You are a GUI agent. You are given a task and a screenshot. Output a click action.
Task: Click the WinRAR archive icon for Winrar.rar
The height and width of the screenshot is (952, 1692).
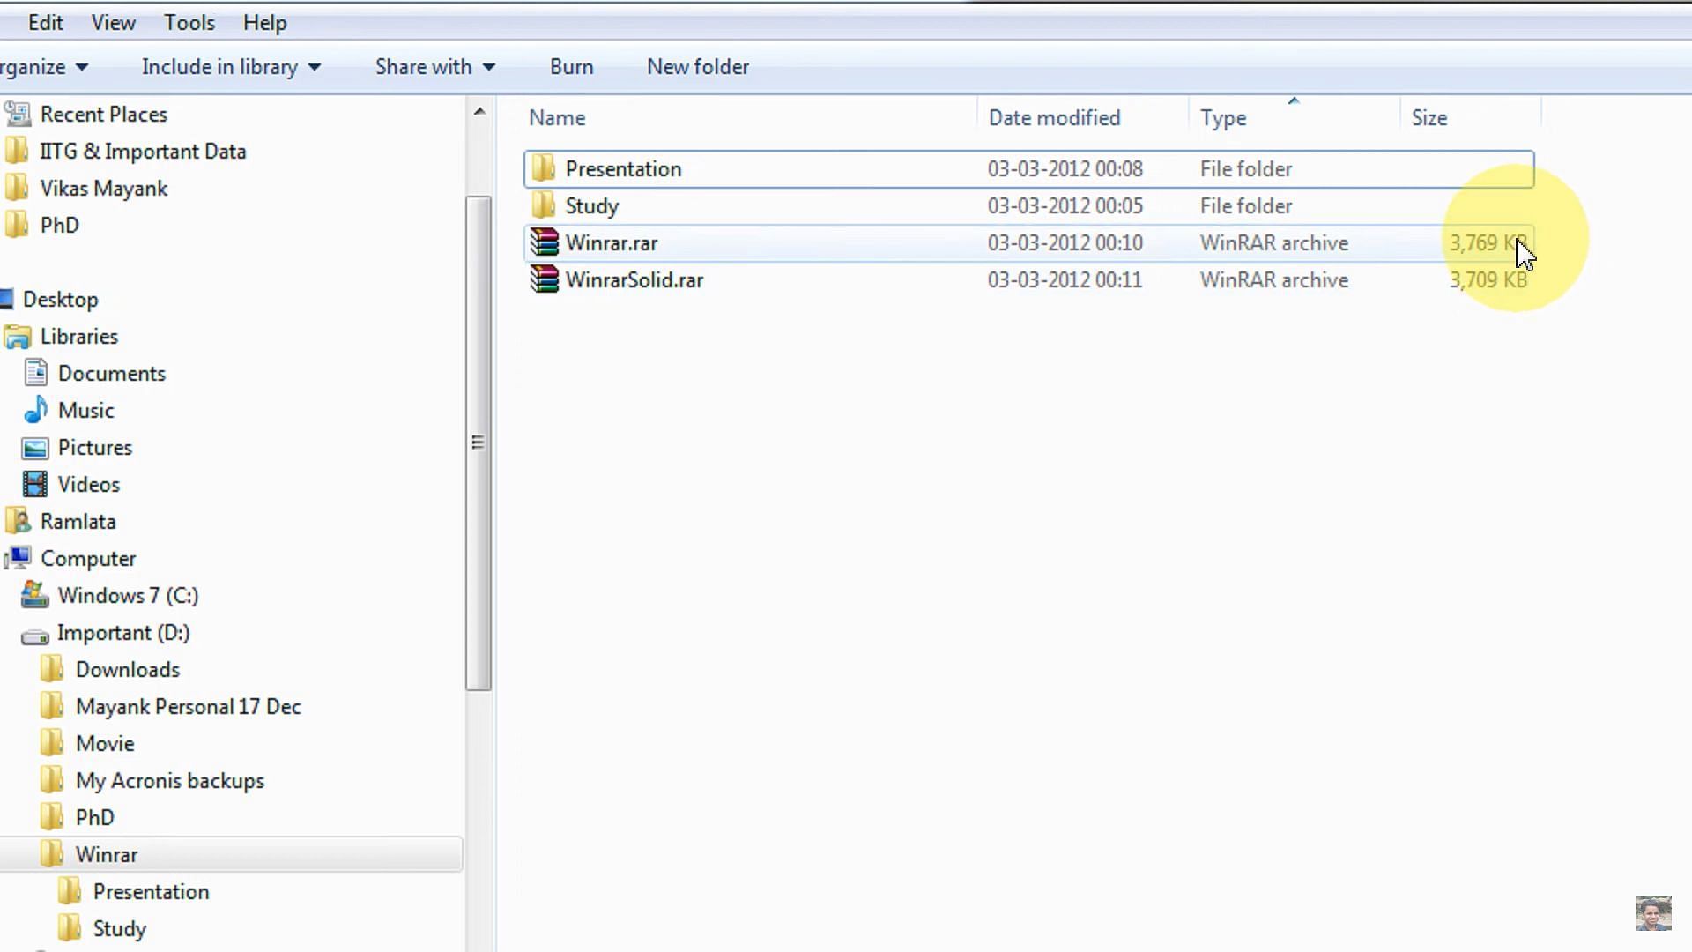542,242
